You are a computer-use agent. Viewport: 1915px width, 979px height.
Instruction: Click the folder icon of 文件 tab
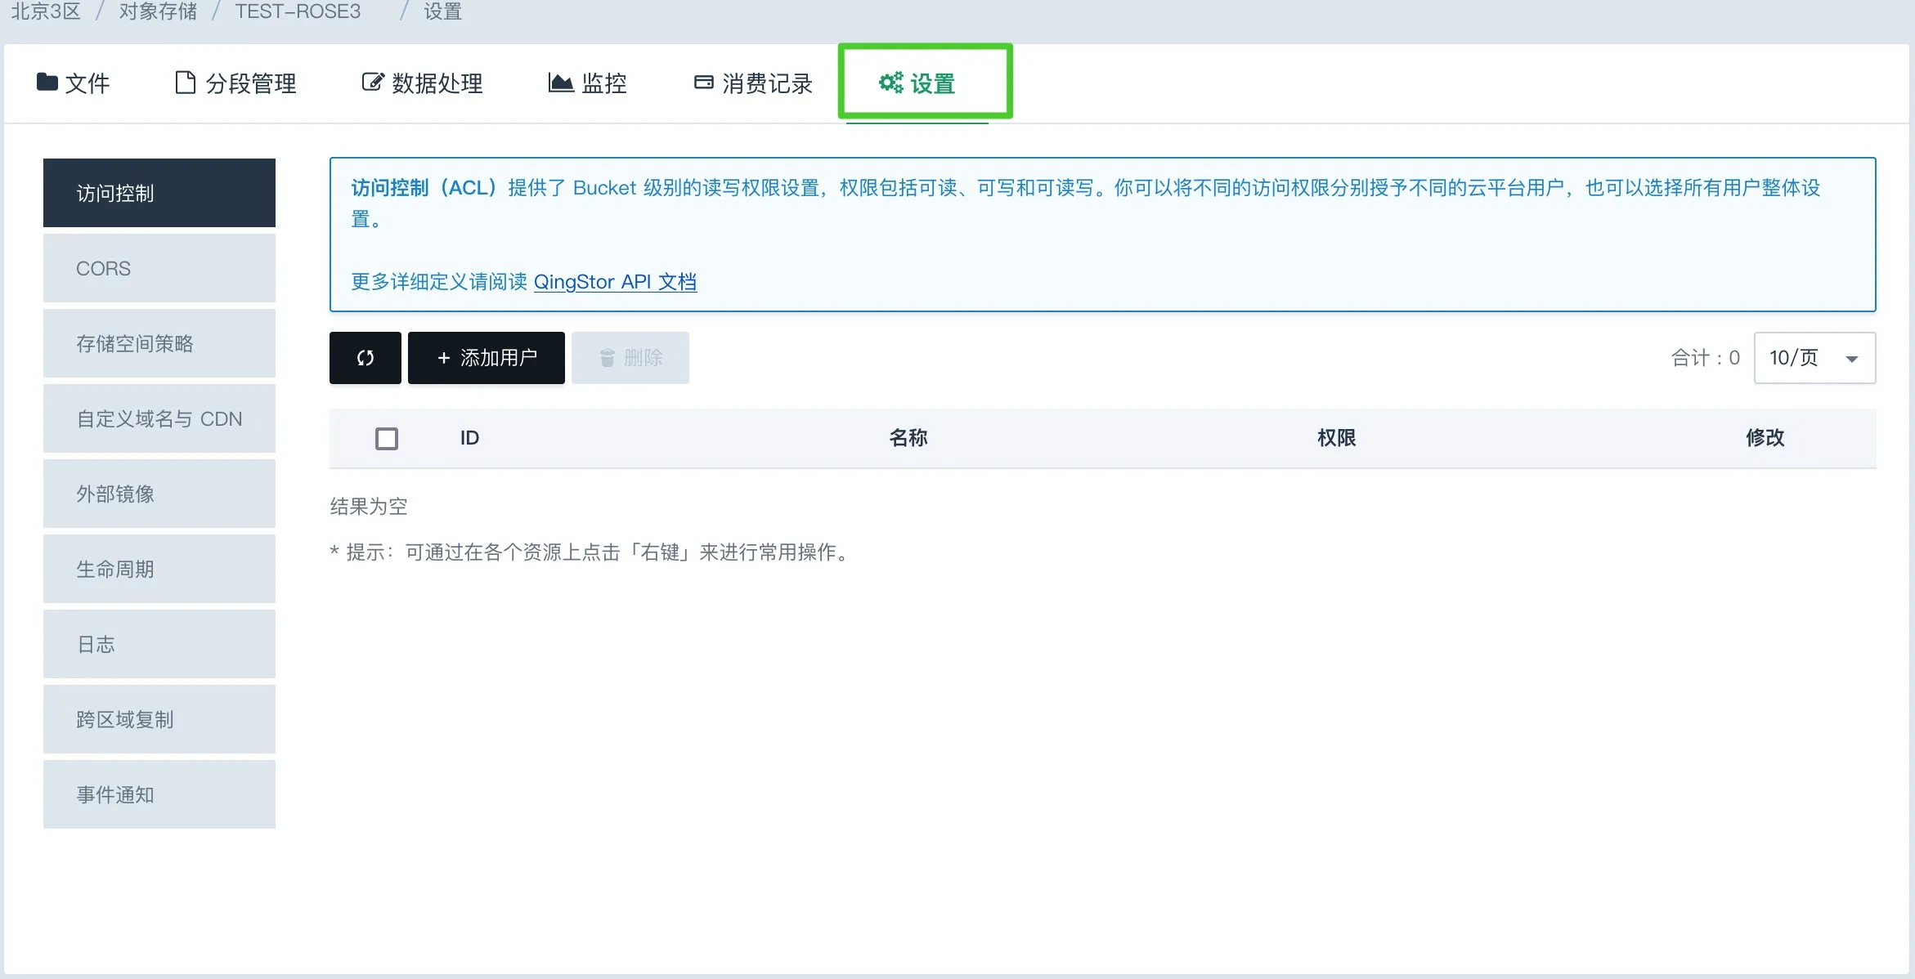[x=47, y=82]
